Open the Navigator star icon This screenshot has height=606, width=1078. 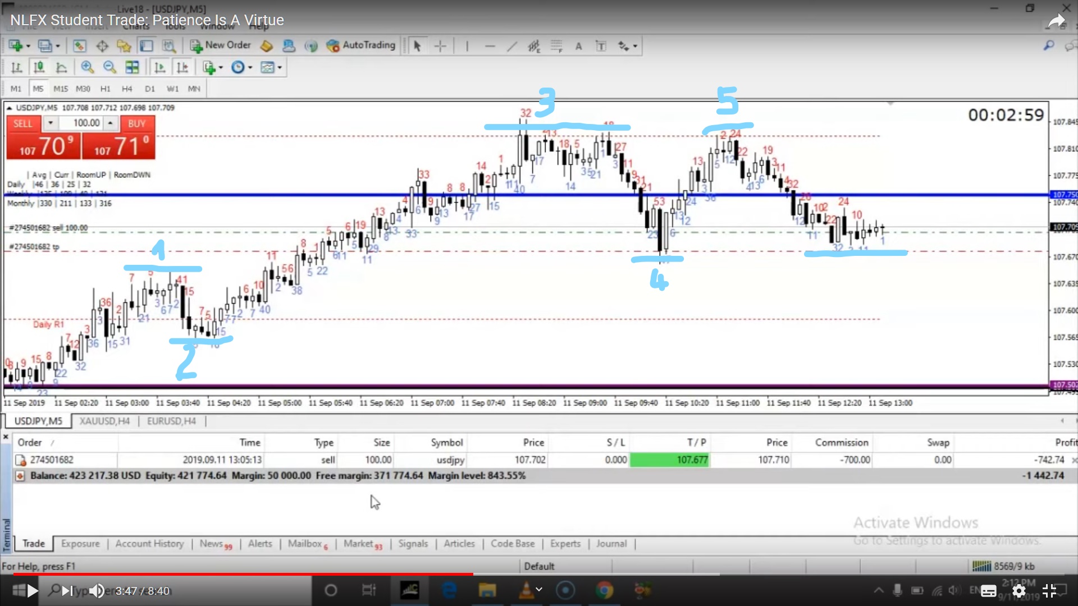point(124,46)
